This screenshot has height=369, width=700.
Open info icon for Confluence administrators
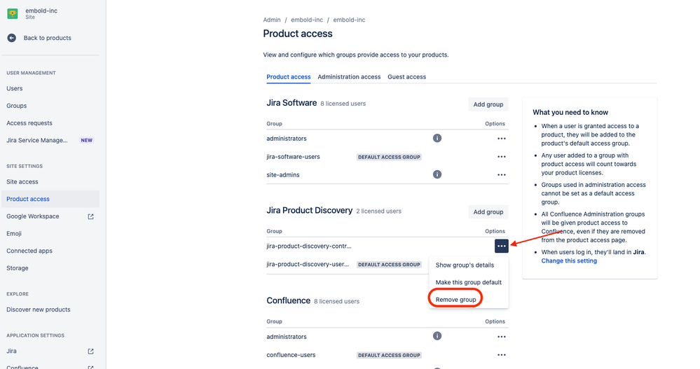437,336
